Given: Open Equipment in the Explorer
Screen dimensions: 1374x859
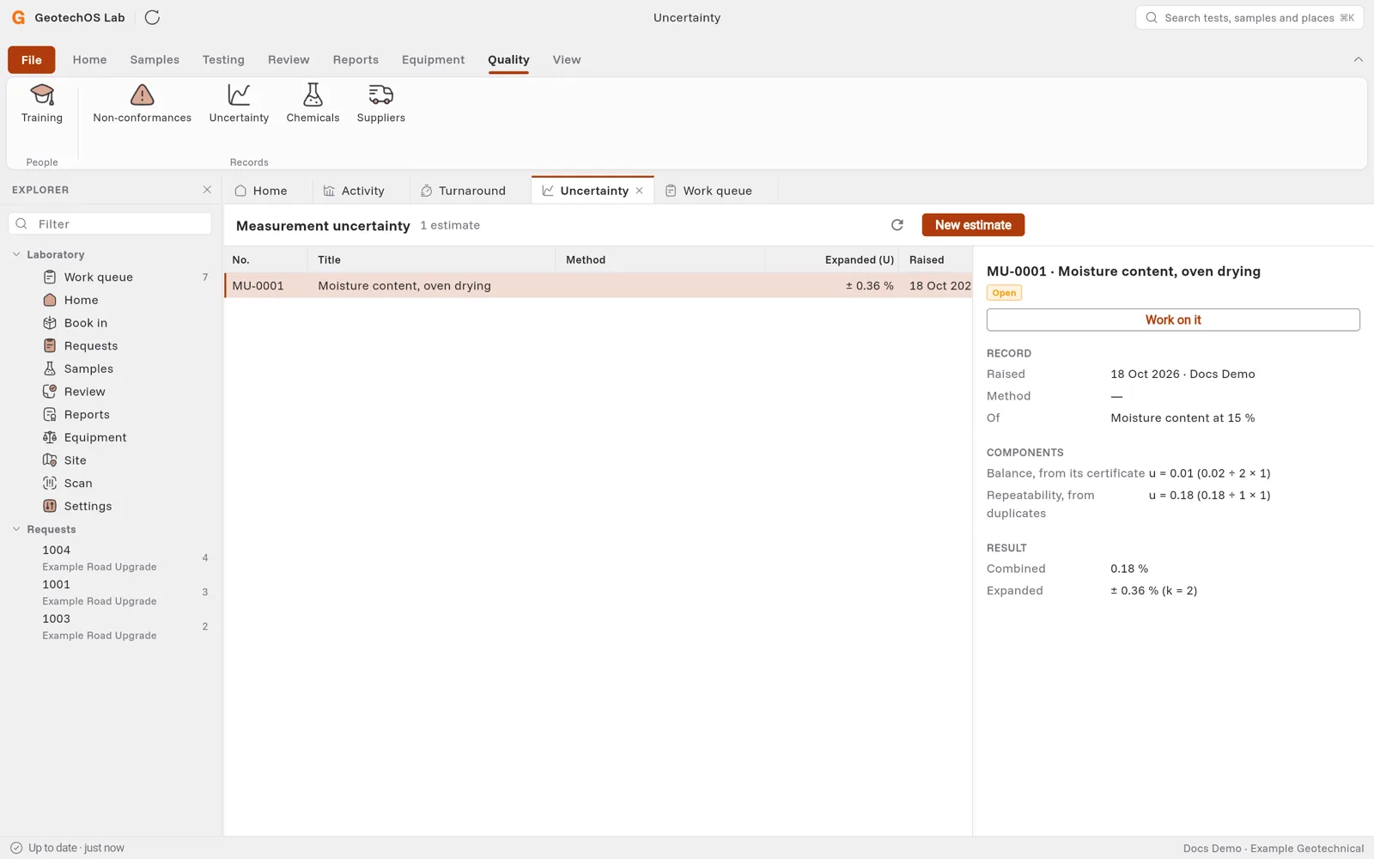Looking at the screenshot, I should (111, 437).
